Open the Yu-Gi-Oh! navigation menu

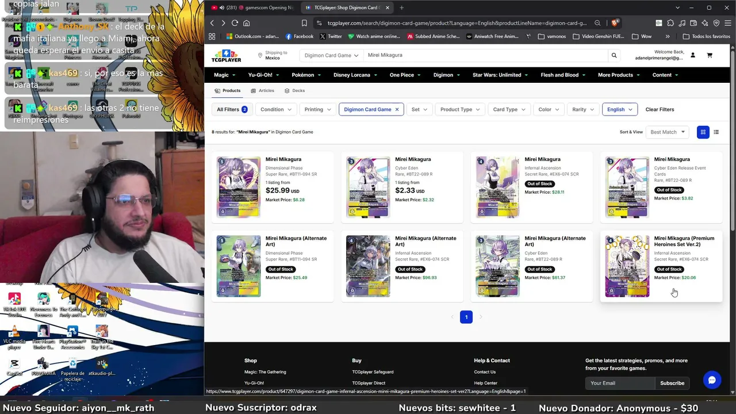pyautogui.click(x=263, y=75)
